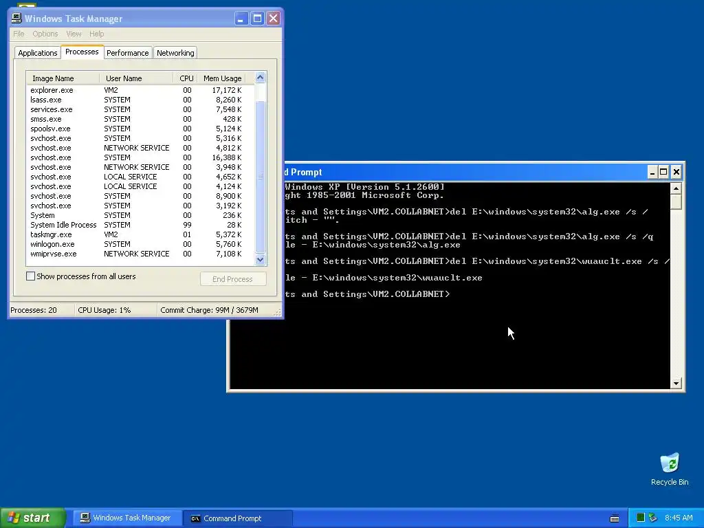The image size is (704, 528).
Task: Click the process list vertical scrollbar thumb
Action: click(x=260, y=177)
